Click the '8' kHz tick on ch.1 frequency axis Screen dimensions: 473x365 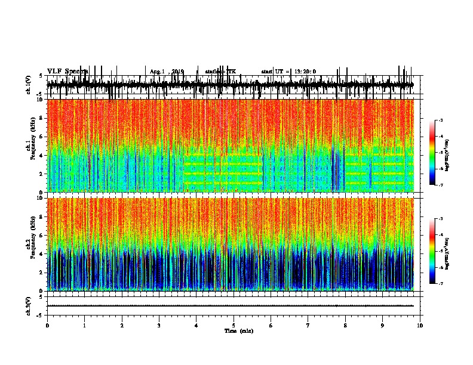tap(41, 118)
